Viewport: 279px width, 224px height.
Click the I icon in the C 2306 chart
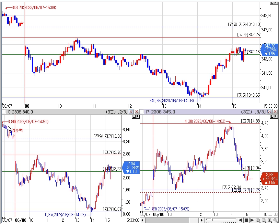137,117
